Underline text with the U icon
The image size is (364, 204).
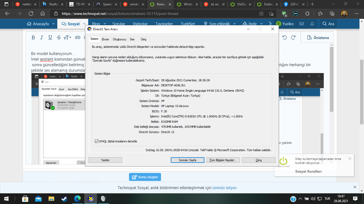(50, 38)
